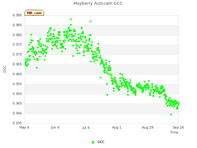This screenshot has width=197, height=148.
Task: Click the 0.355 y-axis value
Action: (17, 84)
